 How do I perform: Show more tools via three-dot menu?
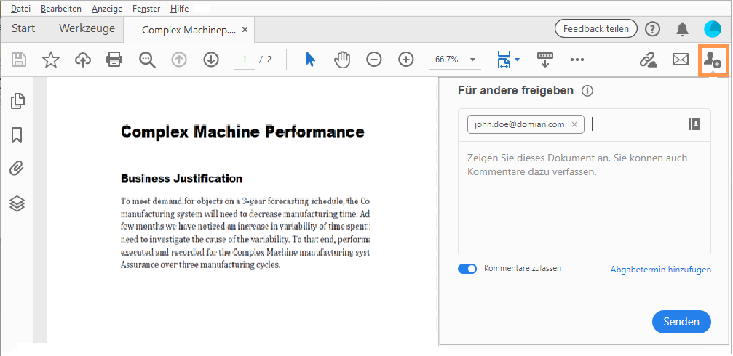point(577,60)
